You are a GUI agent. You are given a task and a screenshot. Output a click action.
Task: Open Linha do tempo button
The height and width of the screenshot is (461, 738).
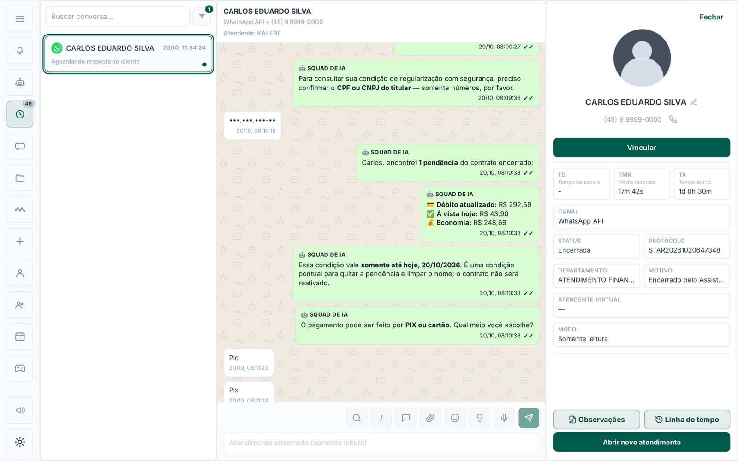(x=687, y=420)
